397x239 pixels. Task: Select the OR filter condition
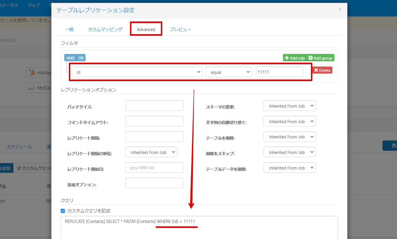[81, 58]
